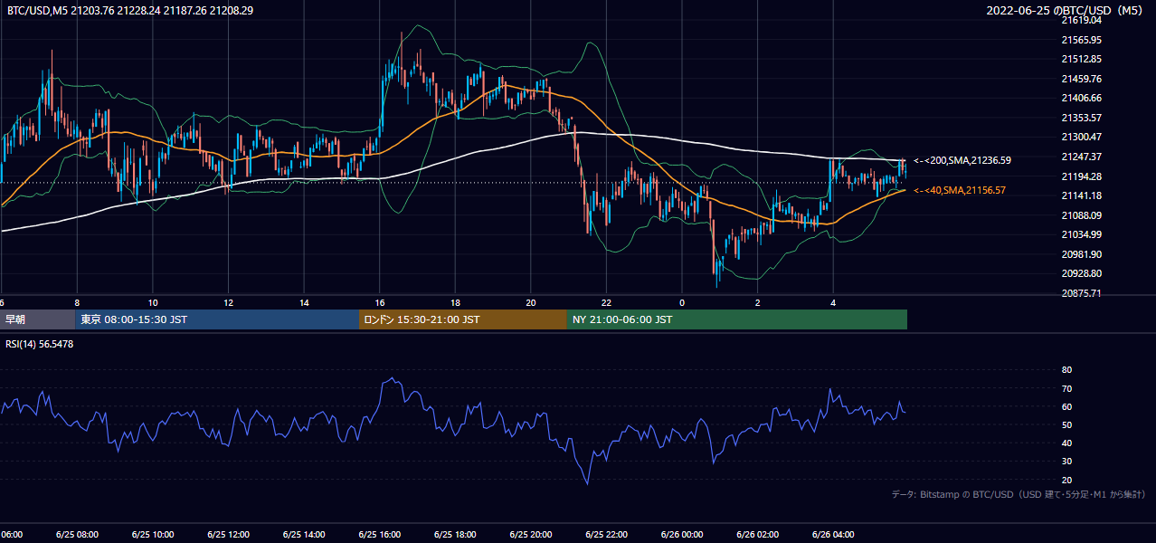The width and height of the screenshot is (1156, 543).
Task: Click the '6/25 16:00' bottom date label
Action: click(380, 534)
